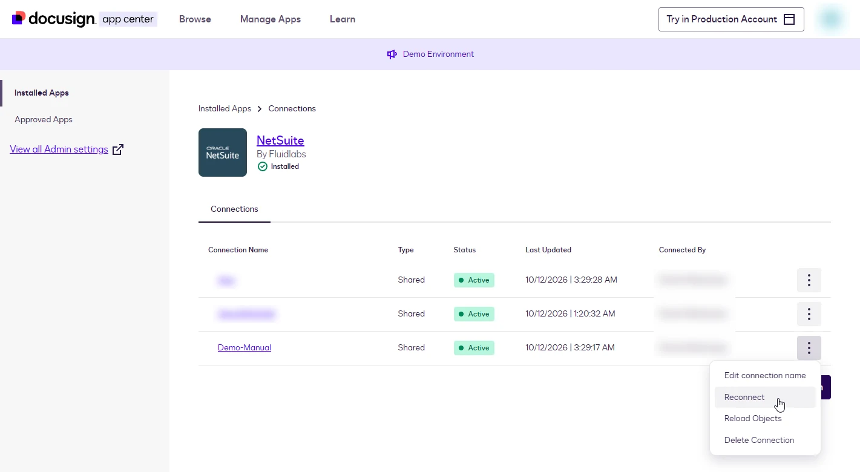
Task: Open the Demo-Manual connection link
Action: click(x=245, y=348)
